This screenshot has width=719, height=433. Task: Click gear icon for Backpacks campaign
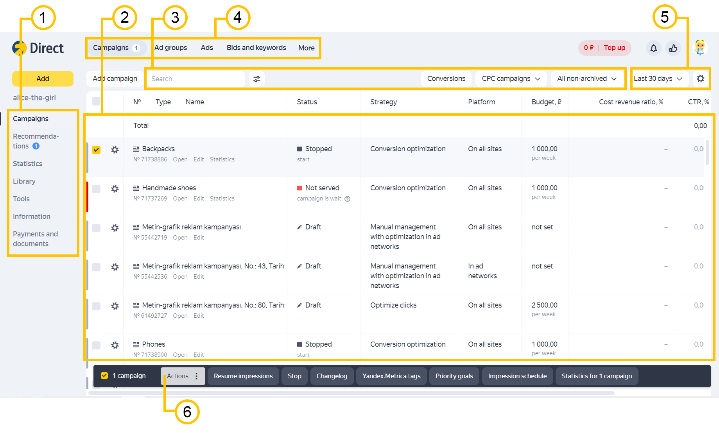pyautogui.click(x=115, y=150)
